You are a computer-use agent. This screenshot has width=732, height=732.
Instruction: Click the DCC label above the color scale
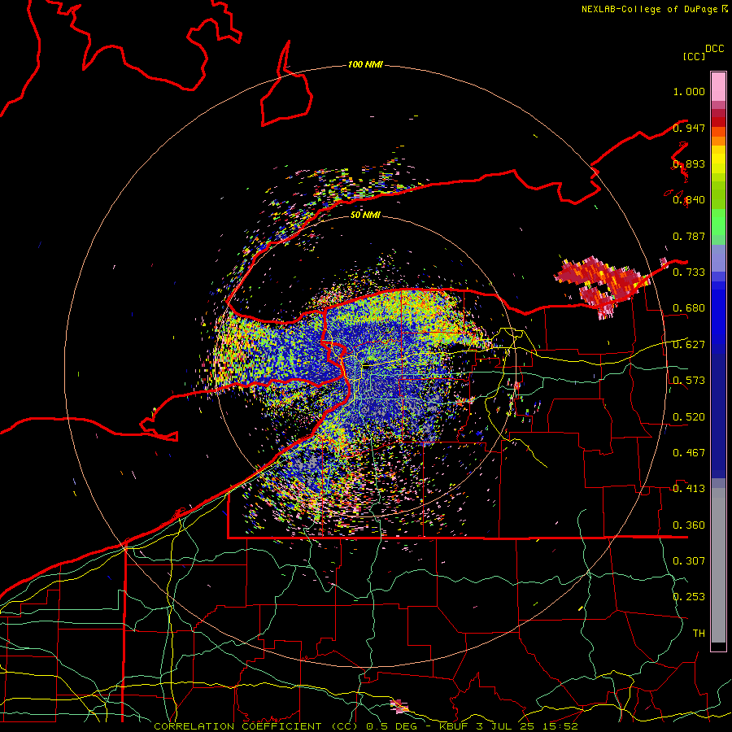pos(714,49)
